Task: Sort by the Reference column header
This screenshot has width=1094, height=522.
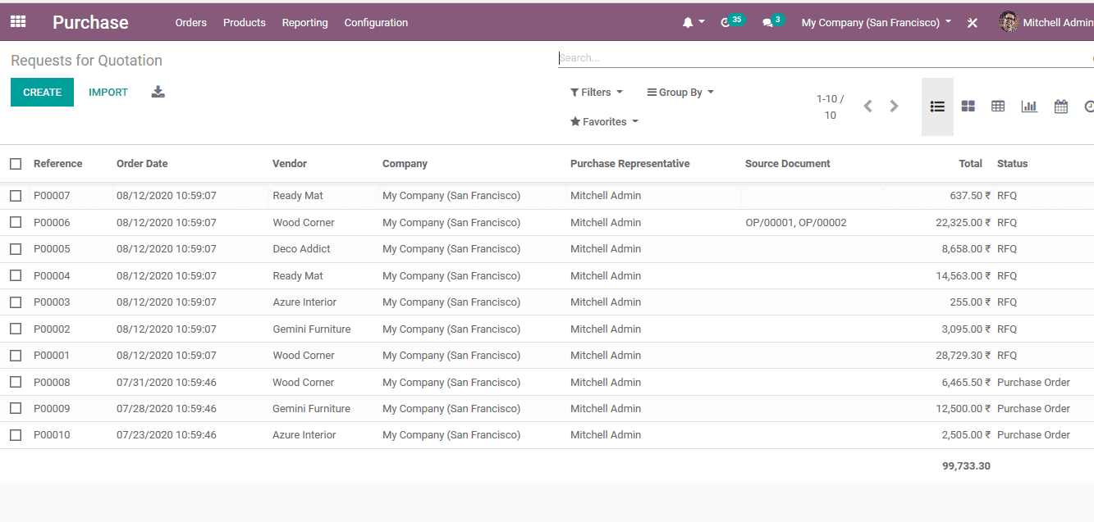Action: tap(57, 164)
